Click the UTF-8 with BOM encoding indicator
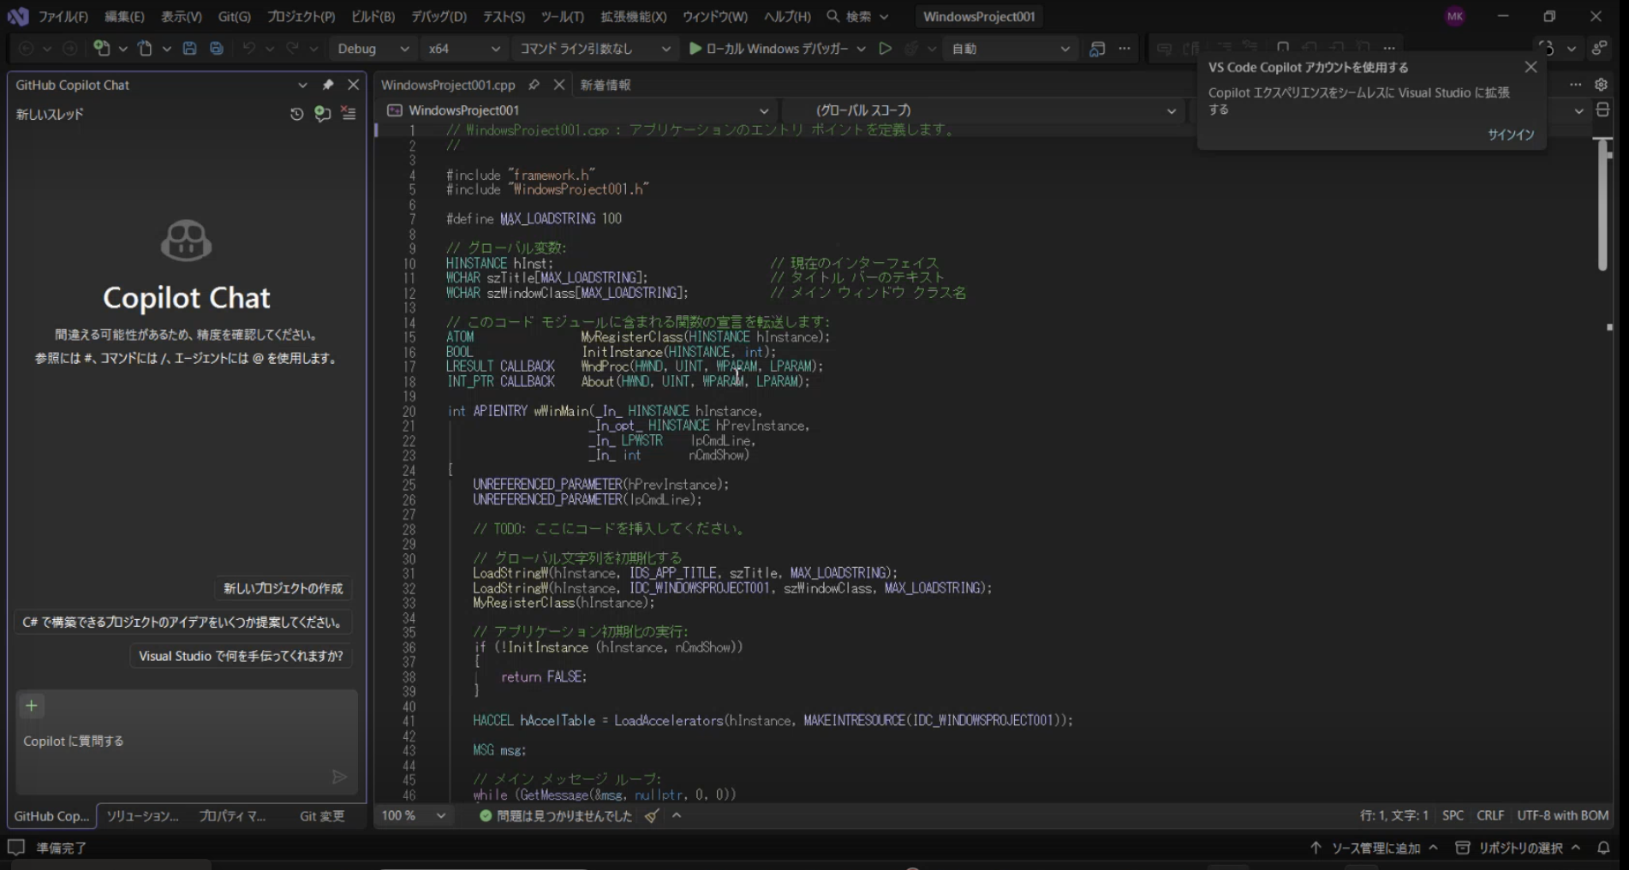The image size is (1629, 870). coord(1563,816)
